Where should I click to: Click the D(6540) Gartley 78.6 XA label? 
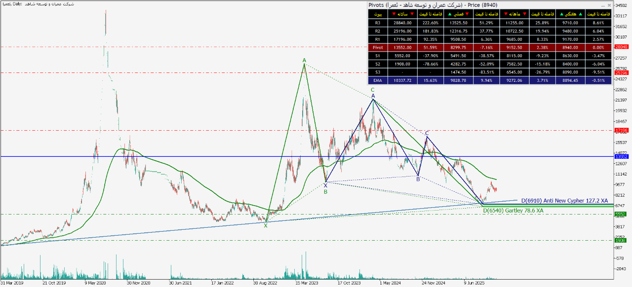pyautogui.click(x=513, y=211)
